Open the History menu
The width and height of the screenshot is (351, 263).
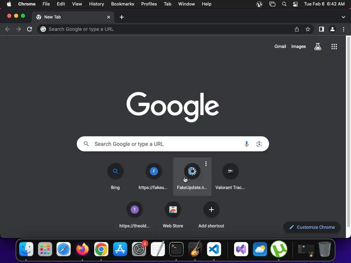pyautogui.click(x=96, y=4)
